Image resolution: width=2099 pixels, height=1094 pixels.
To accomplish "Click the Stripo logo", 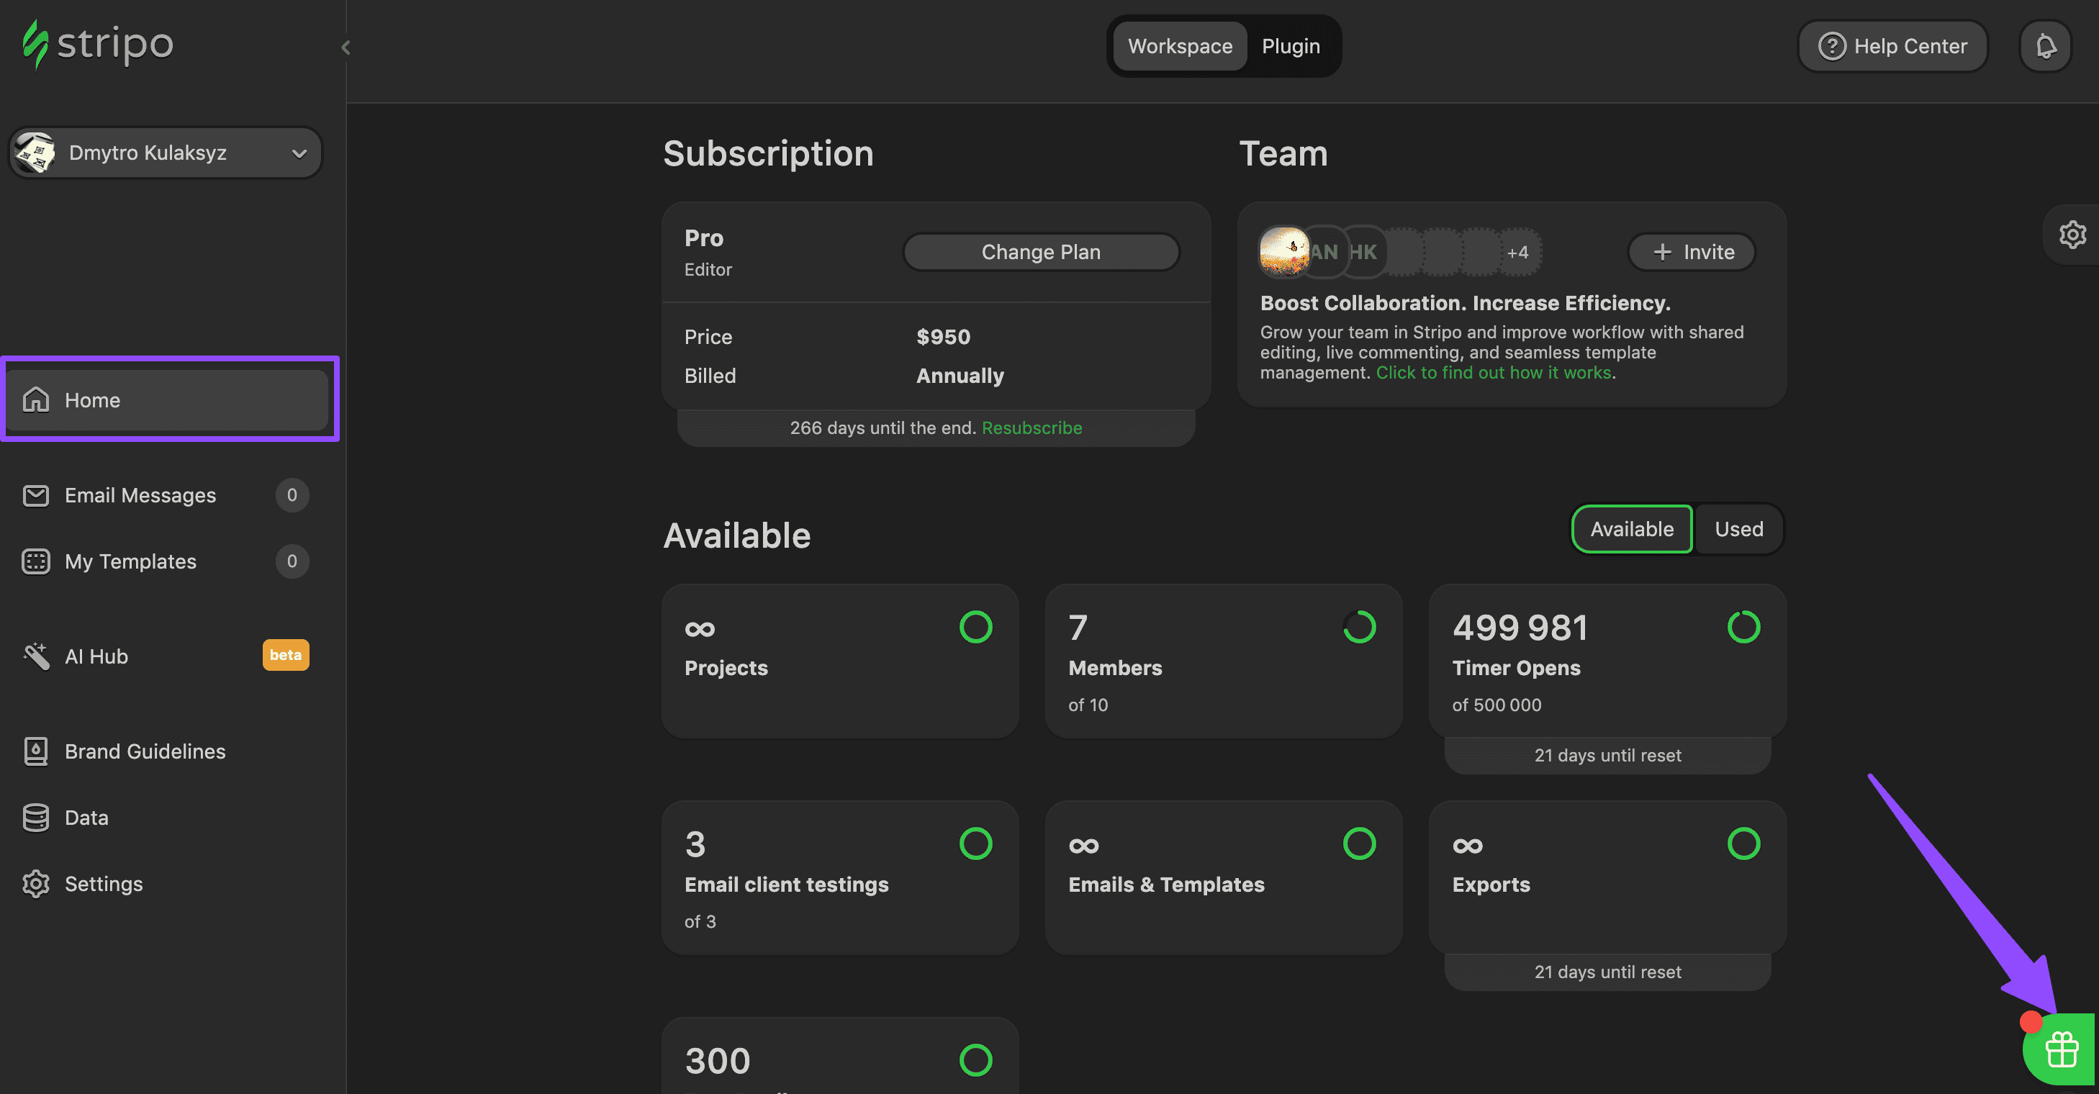I will (x=98, y=44).
